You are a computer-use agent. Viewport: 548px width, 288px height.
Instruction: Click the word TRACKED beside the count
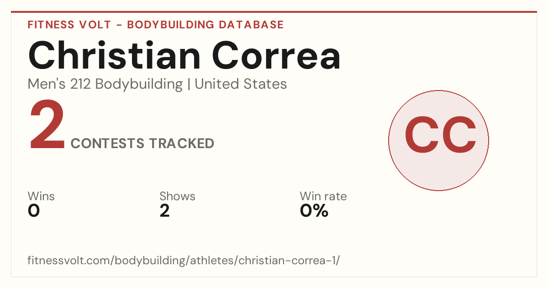point(181,144)
